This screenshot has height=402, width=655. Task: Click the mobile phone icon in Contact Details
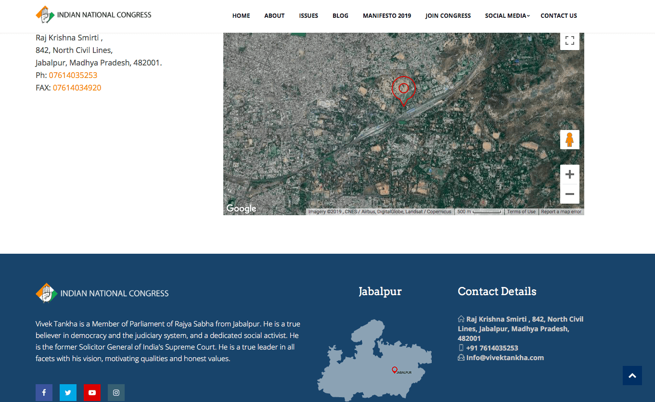tap(461, 348)
